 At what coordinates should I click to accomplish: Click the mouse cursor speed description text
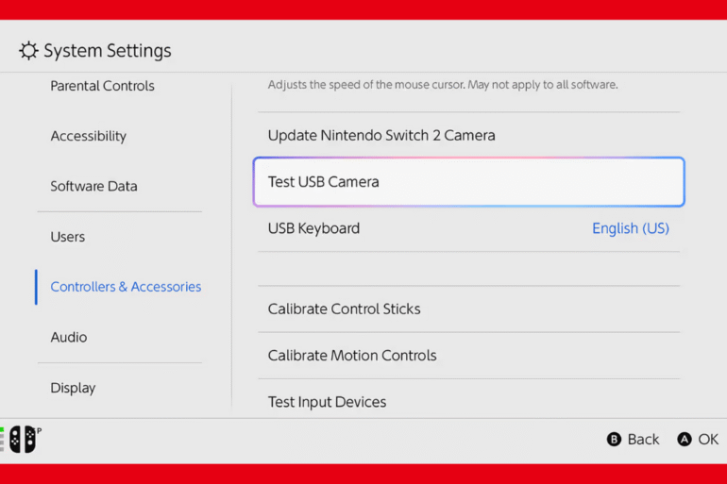pyautogui.click(x=443, y=85)
